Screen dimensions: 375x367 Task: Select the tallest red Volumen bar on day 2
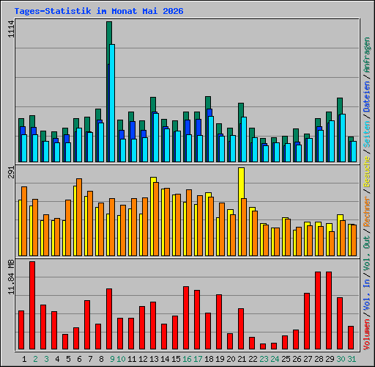pos(32,305)
